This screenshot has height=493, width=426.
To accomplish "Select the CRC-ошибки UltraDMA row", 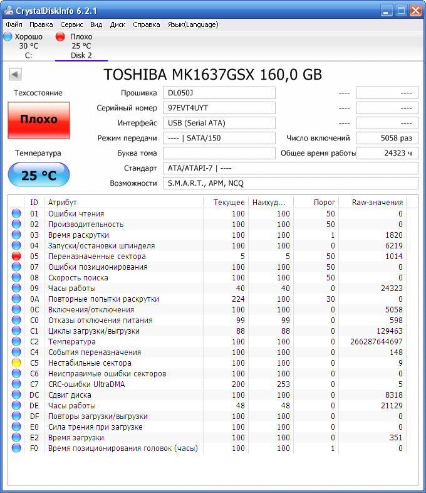I will coord(207,384).
